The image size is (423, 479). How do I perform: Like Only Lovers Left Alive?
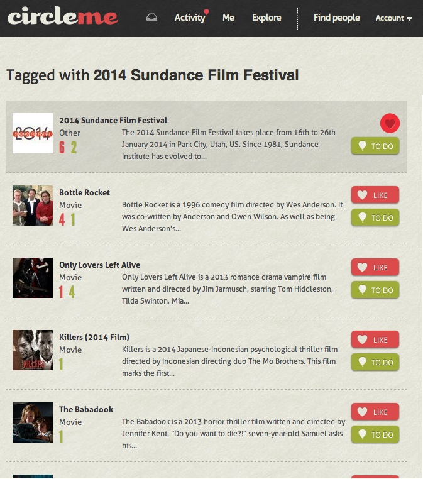(375, 268)
